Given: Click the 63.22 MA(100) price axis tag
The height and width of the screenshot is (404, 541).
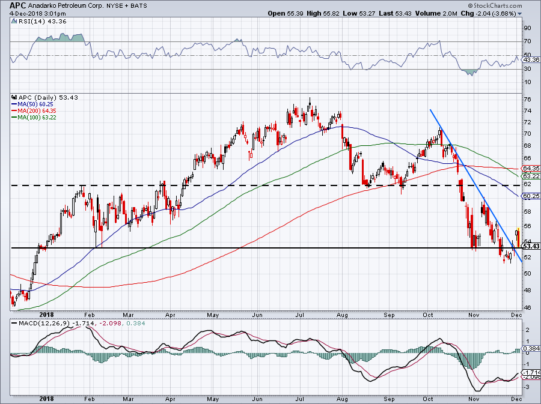Looking at the screenshot, I should click(x=531, y=176).
